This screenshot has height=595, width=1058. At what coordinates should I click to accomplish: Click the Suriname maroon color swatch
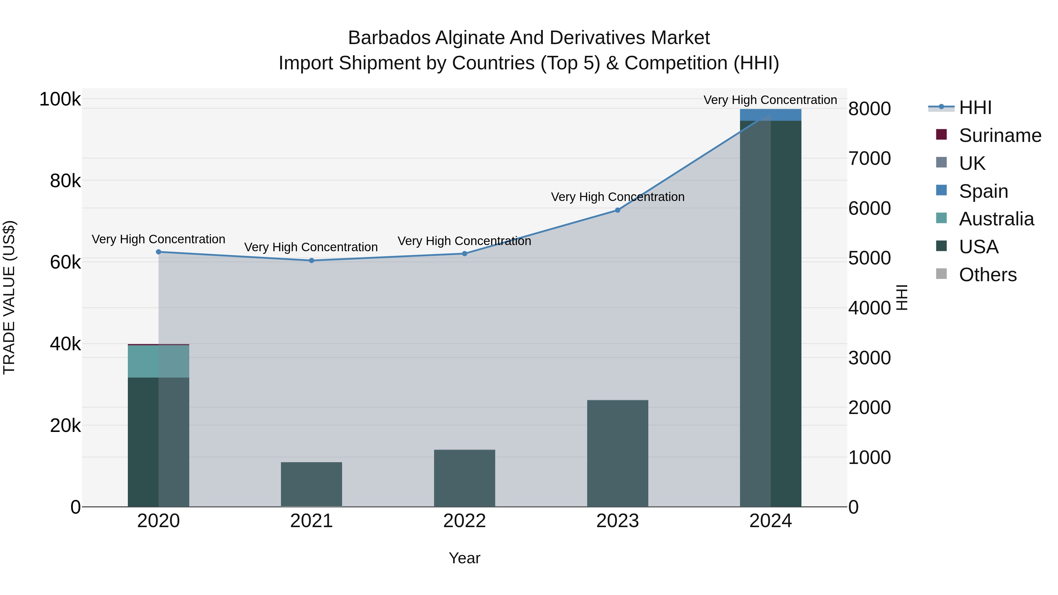[941, 134]
